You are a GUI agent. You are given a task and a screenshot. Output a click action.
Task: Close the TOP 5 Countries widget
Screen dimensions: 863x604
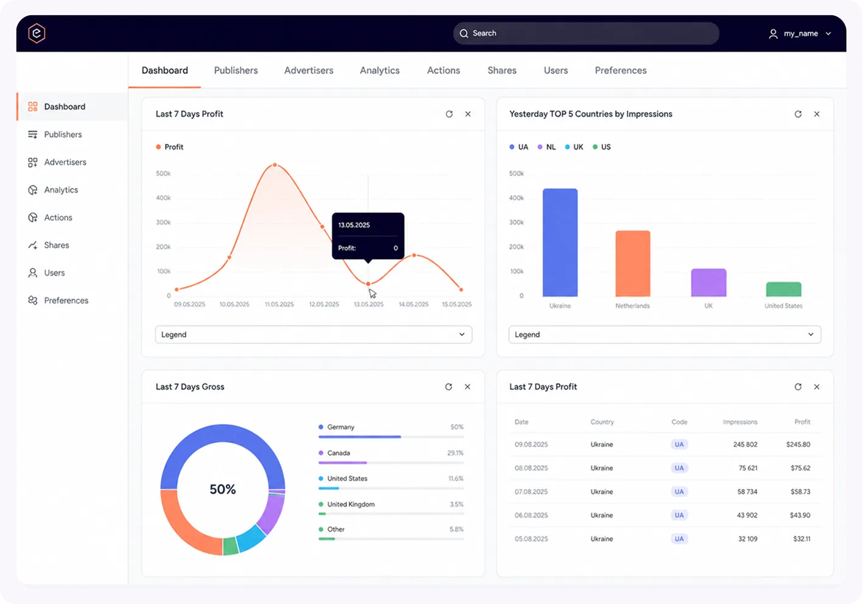click(817, 114)
